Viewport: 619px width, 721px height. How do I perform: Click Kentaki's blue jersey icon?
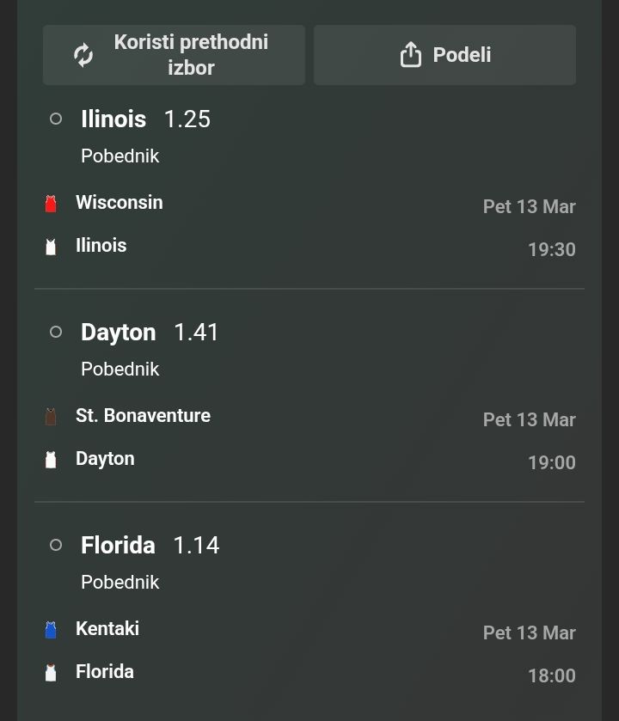click(x=51, y=630)
